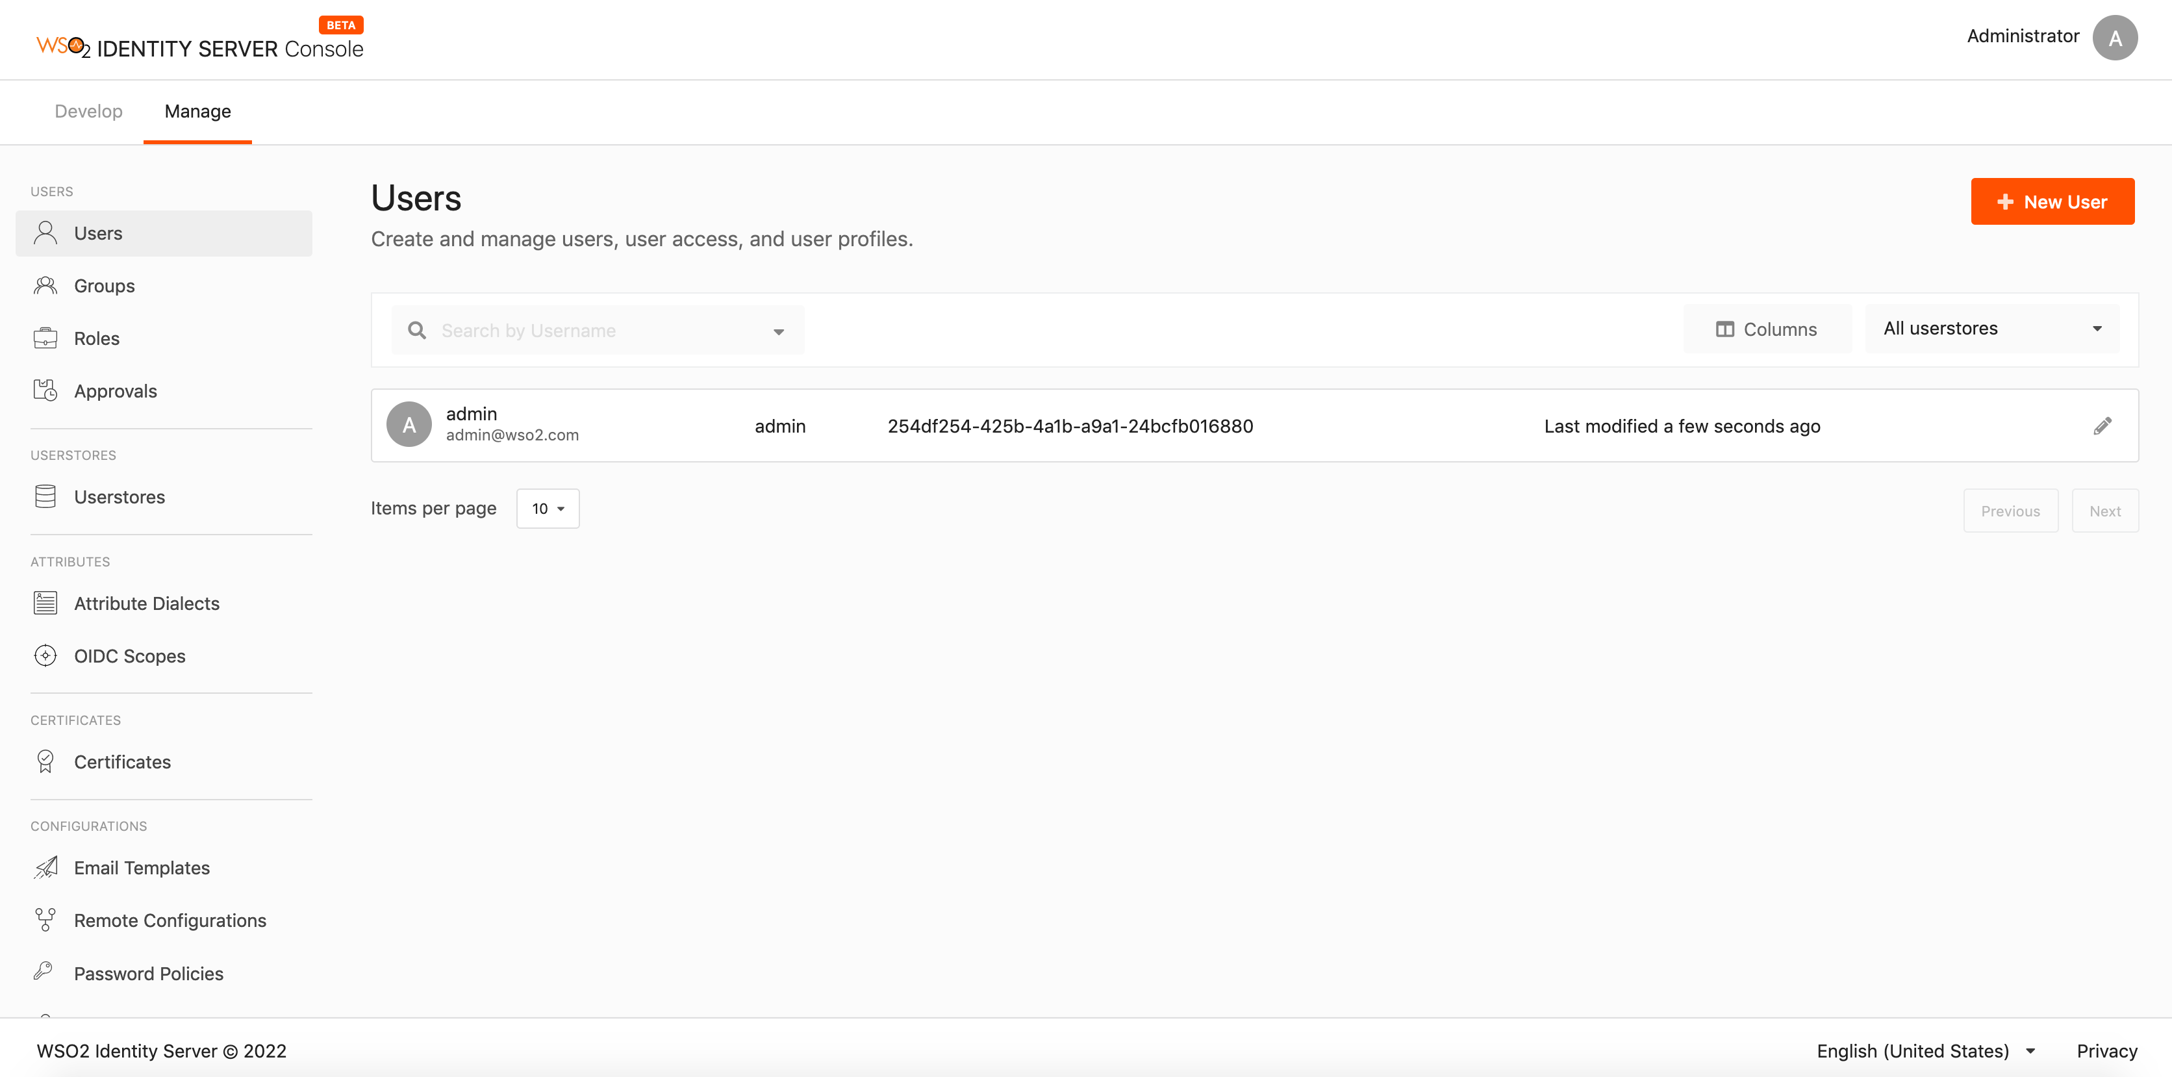This screenshot has width=2172, height=1077.
Task: Select Remote Configurations from sidebar
Action: coord(170,920)
